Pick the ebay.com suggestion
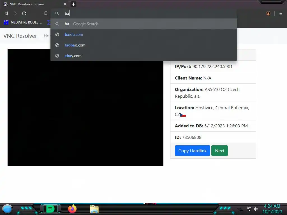287x215 pixels. (144, 56)
